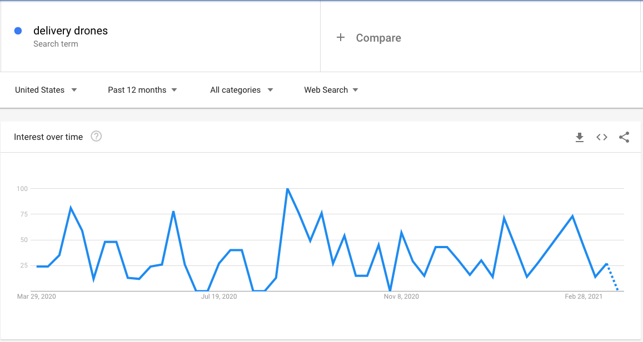Click the delivery drones search term
This screenshot has height=342, width=643.
click(71, 31)
